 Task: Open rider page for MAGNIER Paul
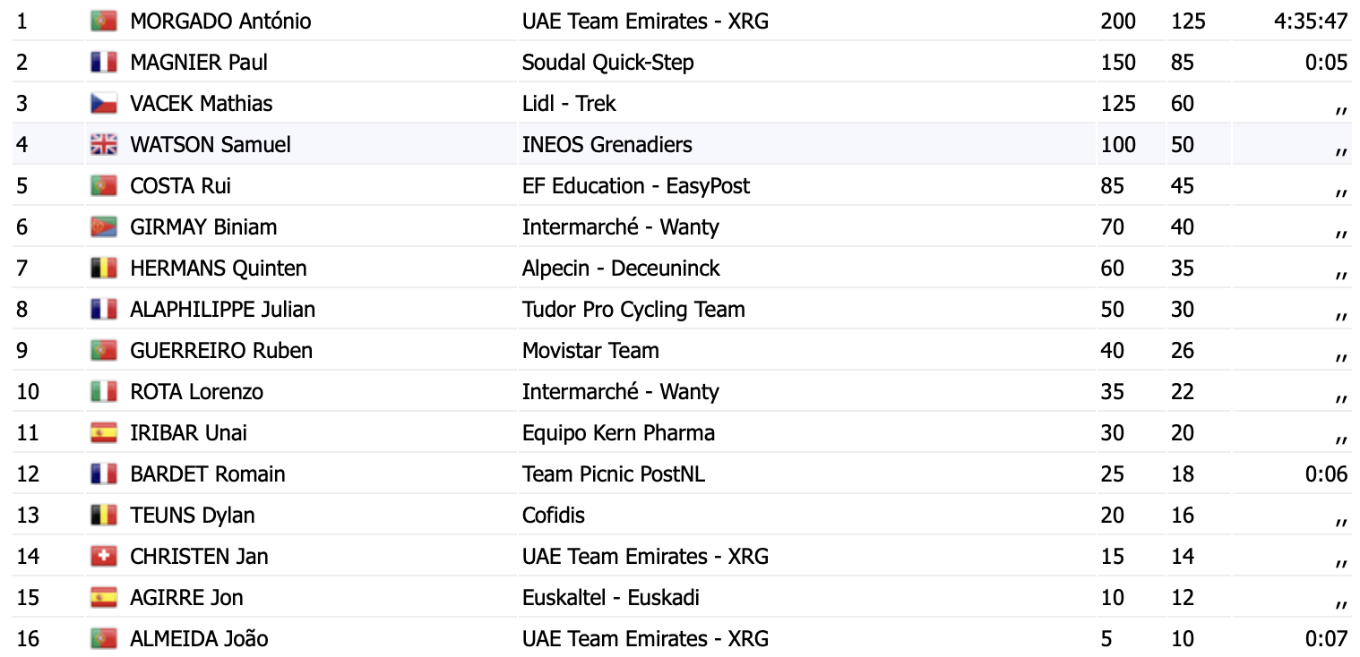pyautogui.click(x=199, y=62)
